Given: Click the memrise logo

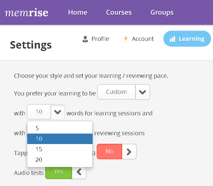Looking at the screenshot, I should click(26, 12).
